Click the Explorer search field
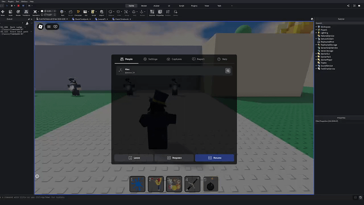 point(339,23)
